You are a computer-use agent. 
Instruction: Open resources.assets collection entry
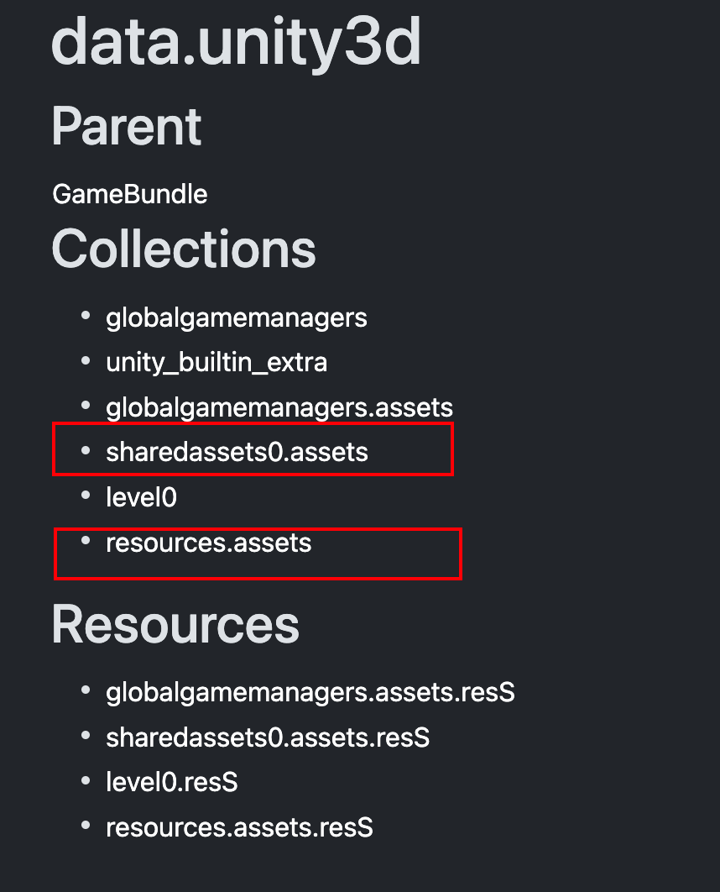[x=209, y=543]
